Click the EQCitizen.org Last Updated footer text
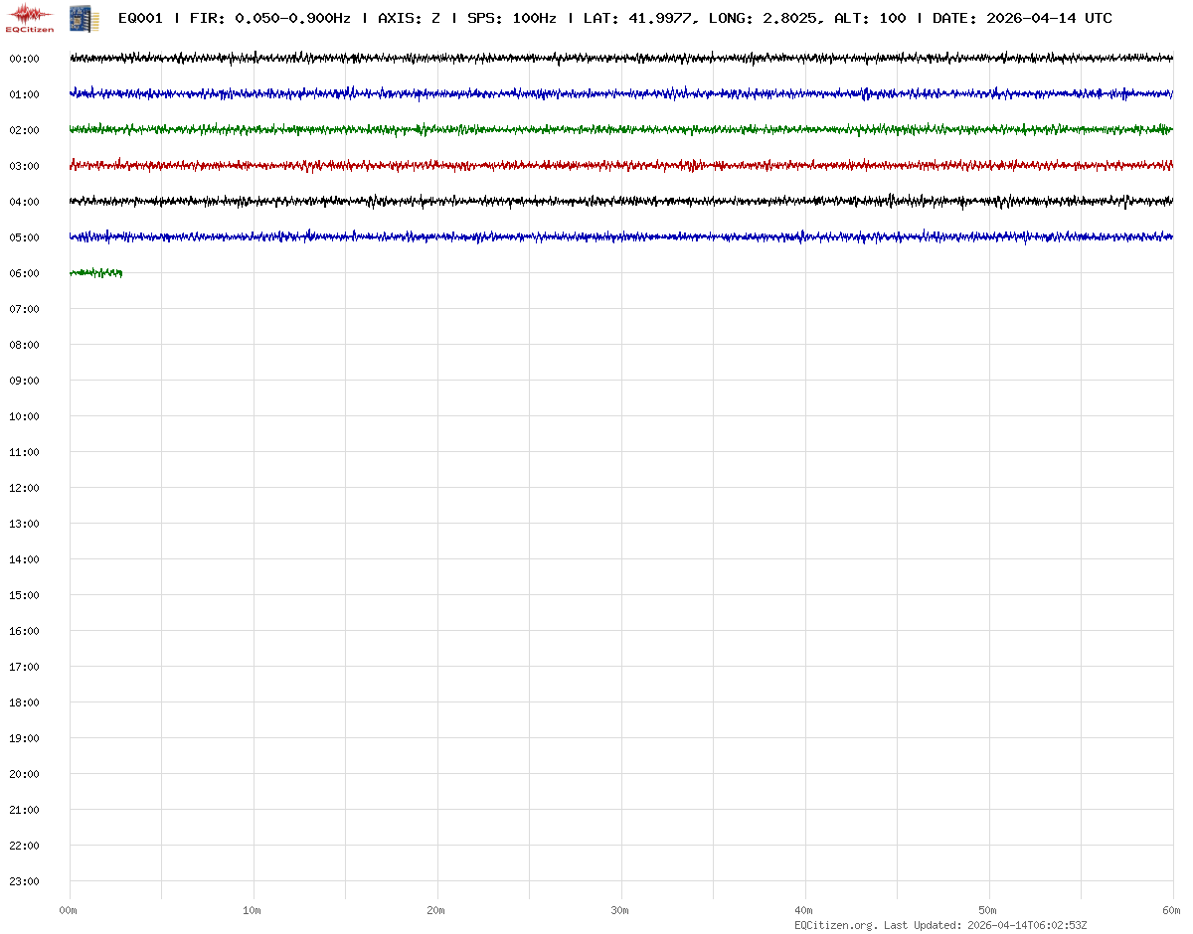1193x934 pixels. coord(940,925)
